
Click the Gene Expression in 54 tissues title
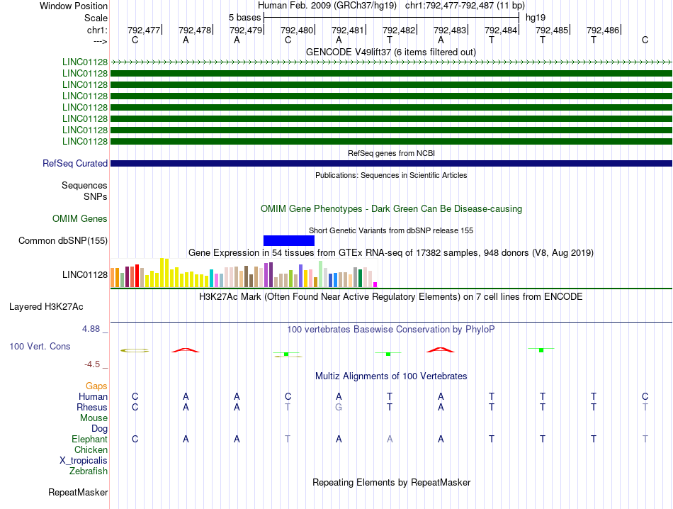[391, 252]
